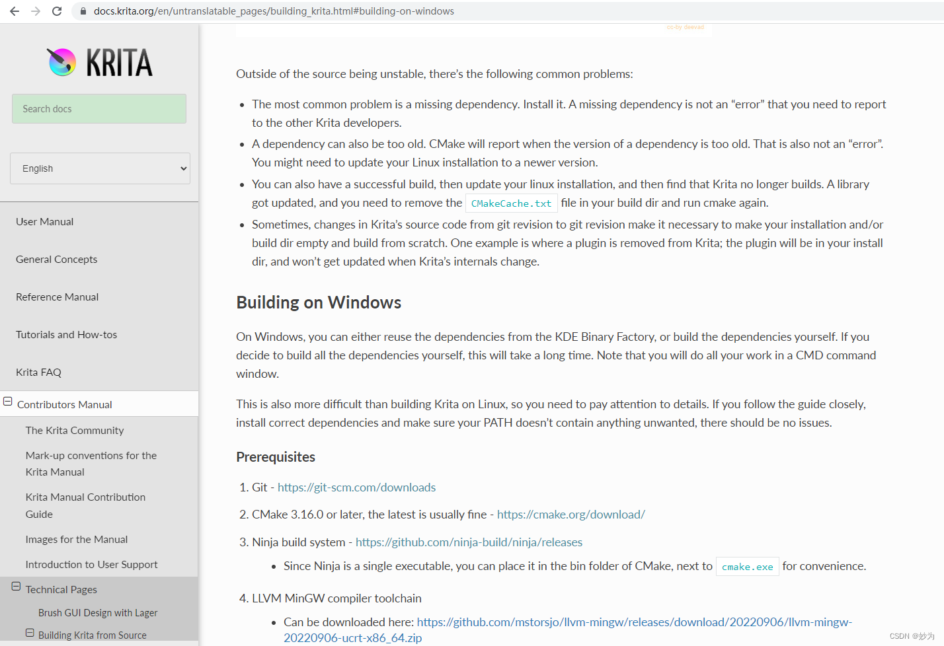This screenshot has width=944, height=646.
Task: Click the browser back arrow
Action: coord(15,11)
